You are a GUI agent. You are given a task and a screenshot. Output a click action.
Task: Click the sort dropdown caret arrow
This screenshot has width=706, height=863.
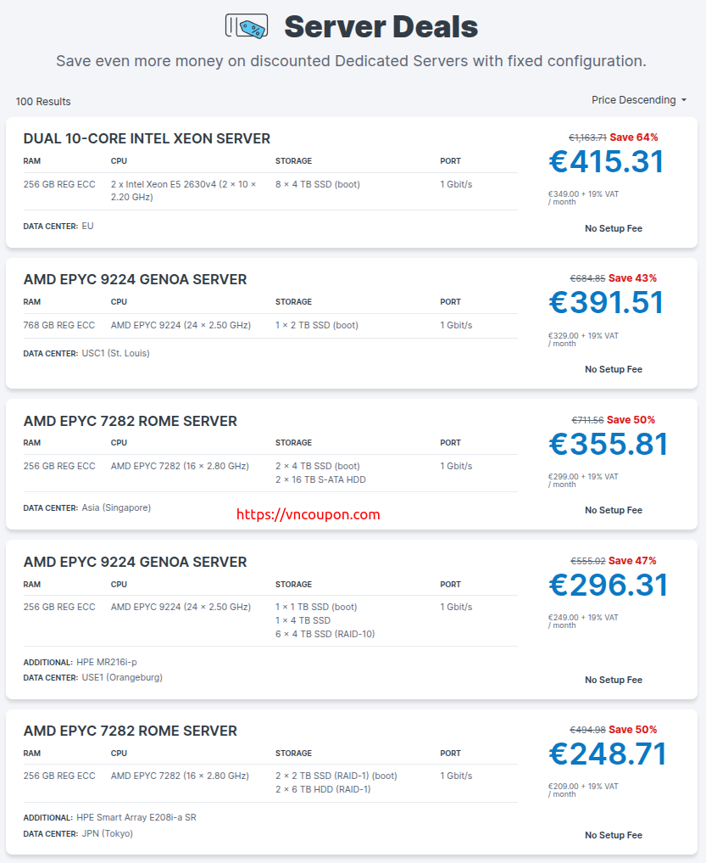[683, 100]
